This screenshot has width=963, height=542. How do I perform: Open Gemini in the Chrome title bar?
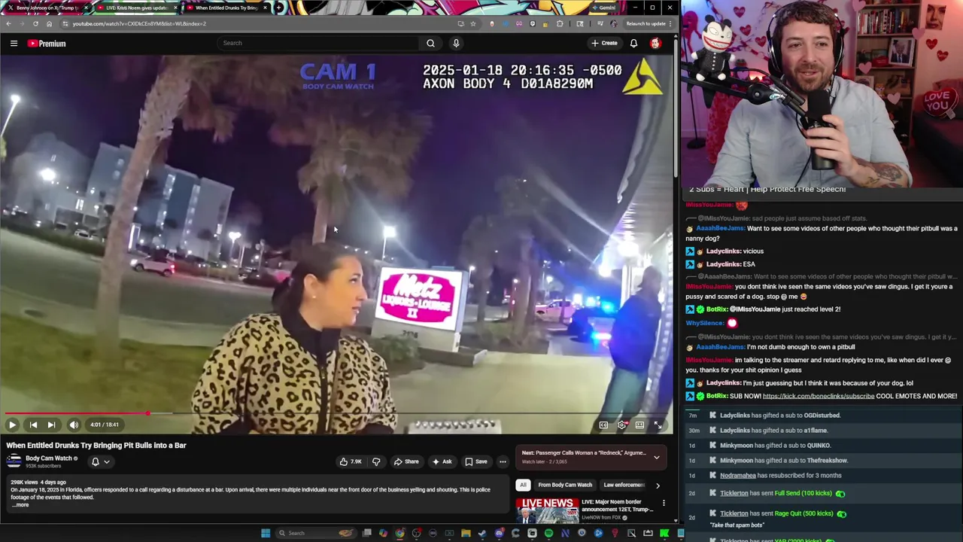click(603, 8)
